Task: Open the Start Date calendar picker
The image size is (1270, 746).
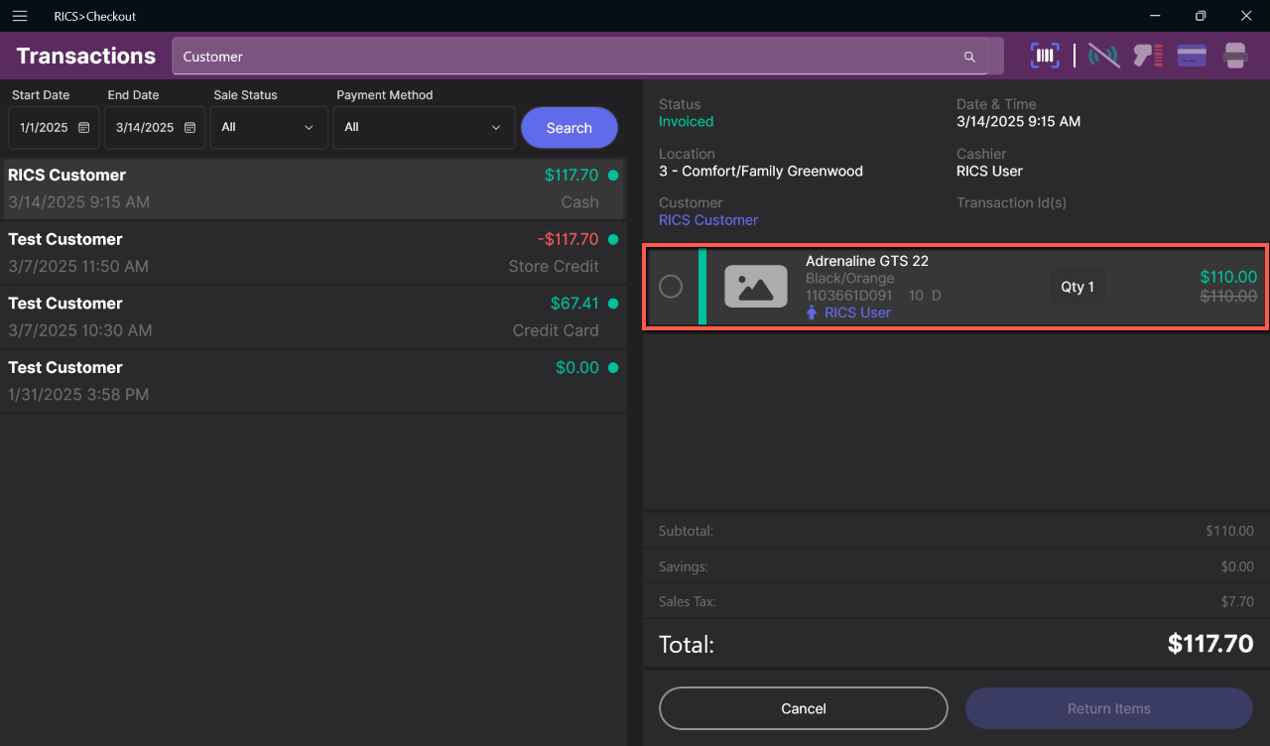Action: tap(83, 128)
